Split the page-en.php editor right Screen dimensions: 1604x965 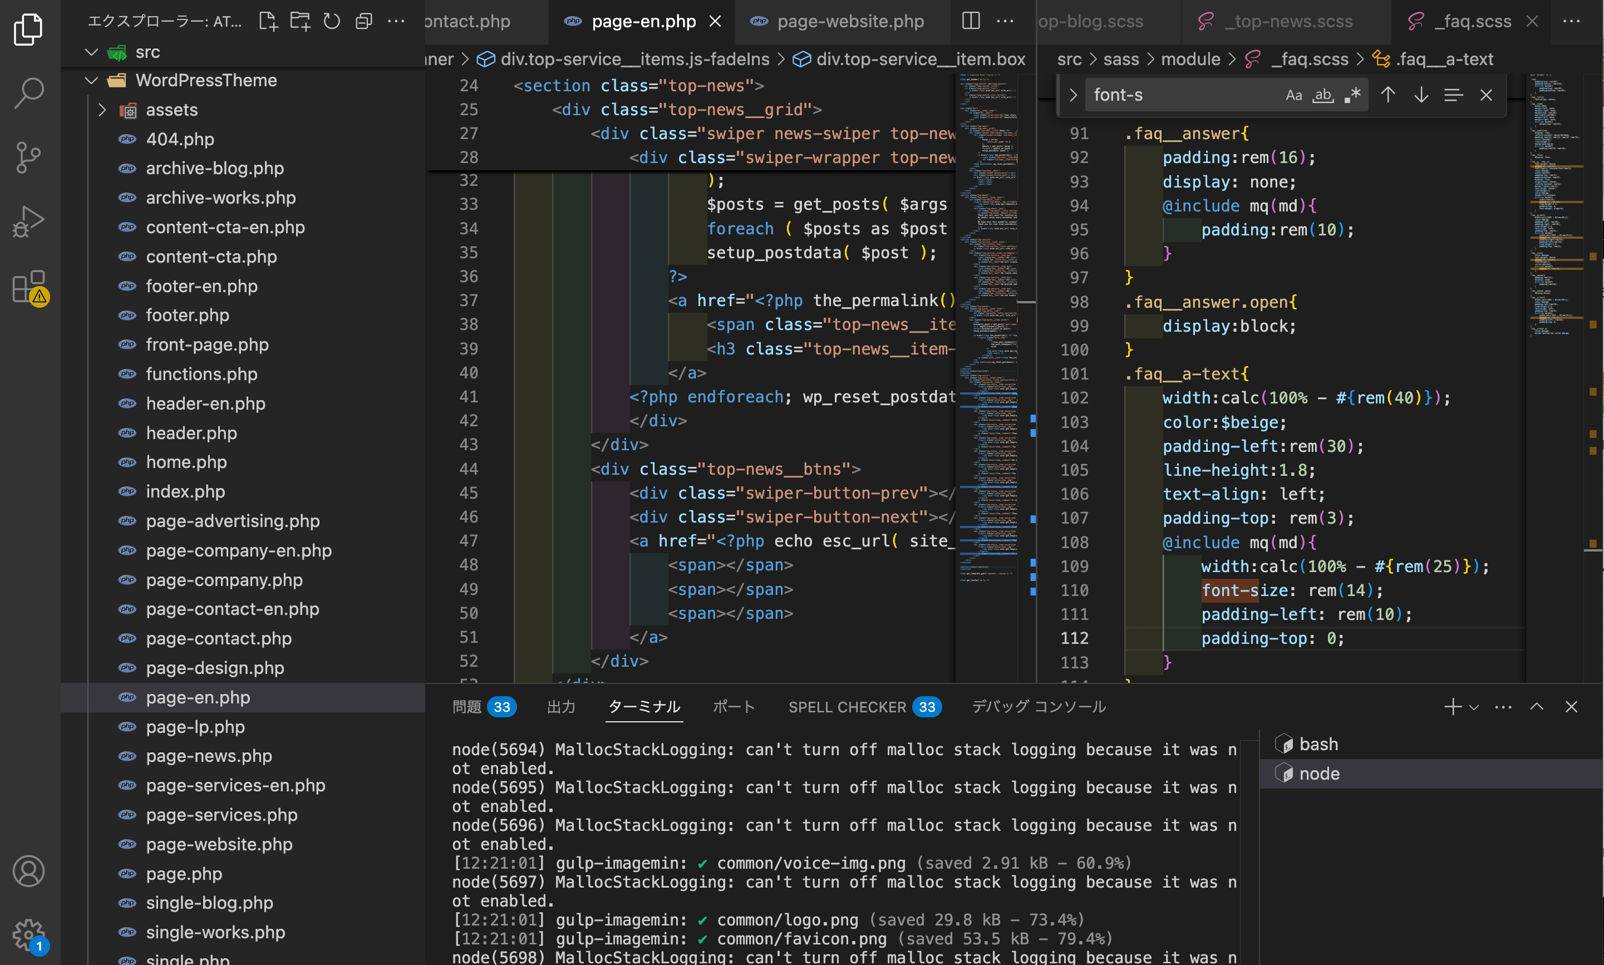coord(971,21)
